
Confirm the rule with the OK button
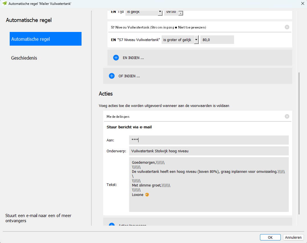click(x=270, y=237)
